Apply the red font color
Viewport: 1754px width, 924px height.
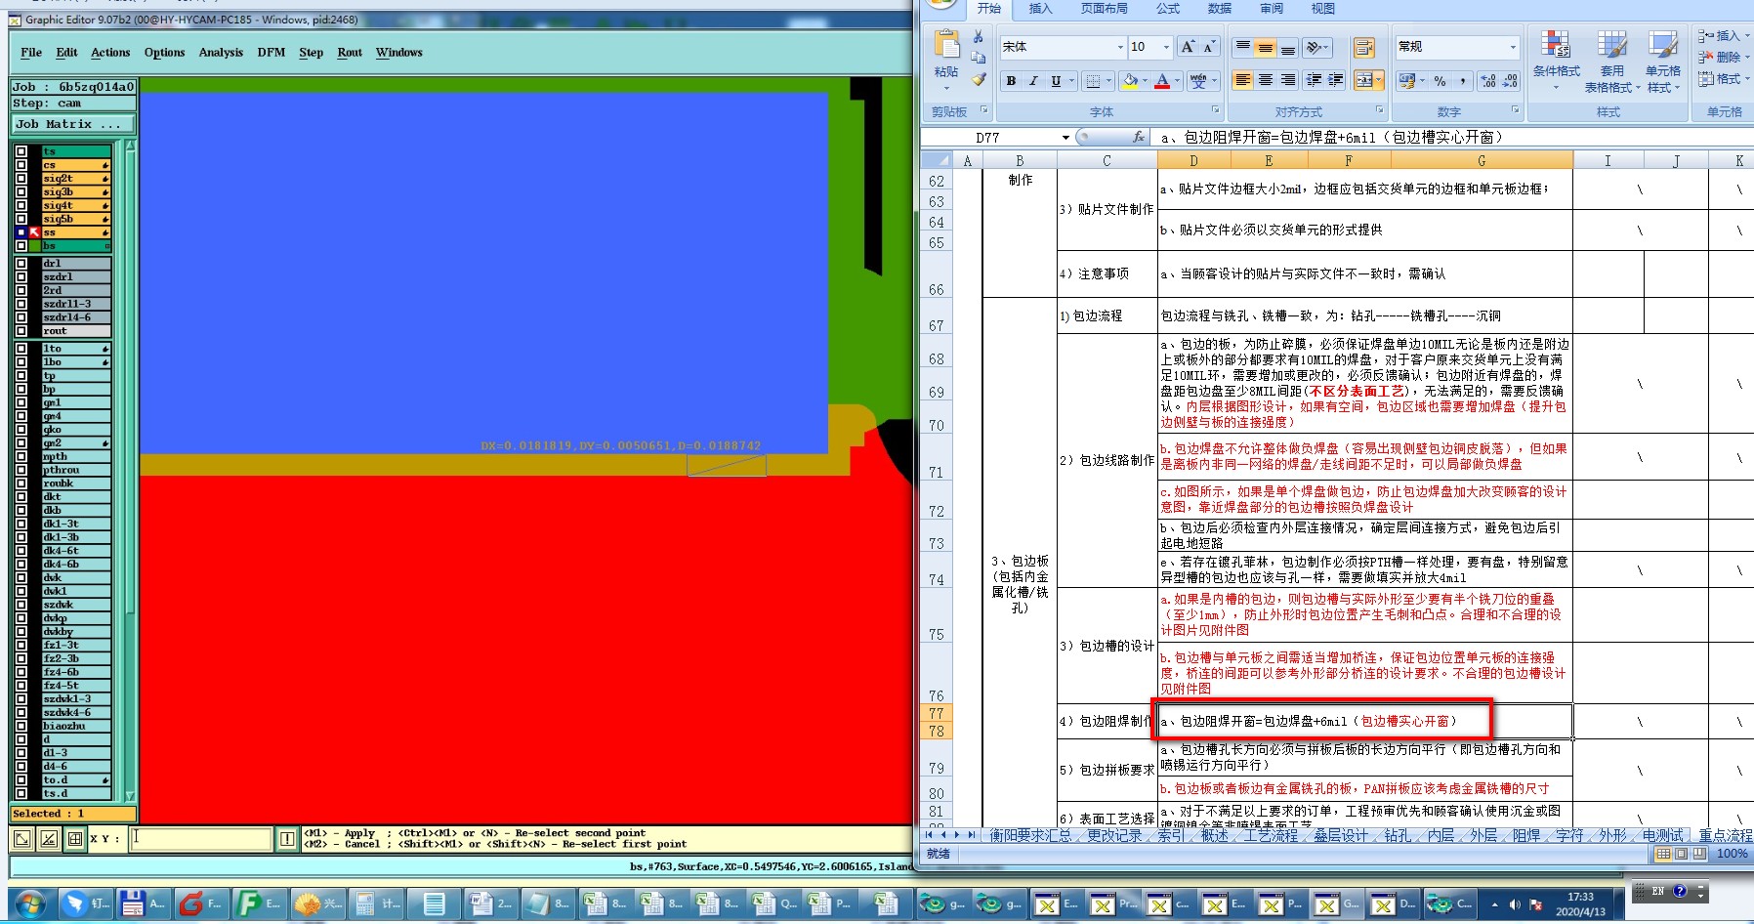coord(1162,81)
